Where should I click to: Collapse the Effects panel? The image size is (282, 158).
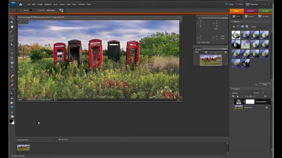tap(232, 22)
